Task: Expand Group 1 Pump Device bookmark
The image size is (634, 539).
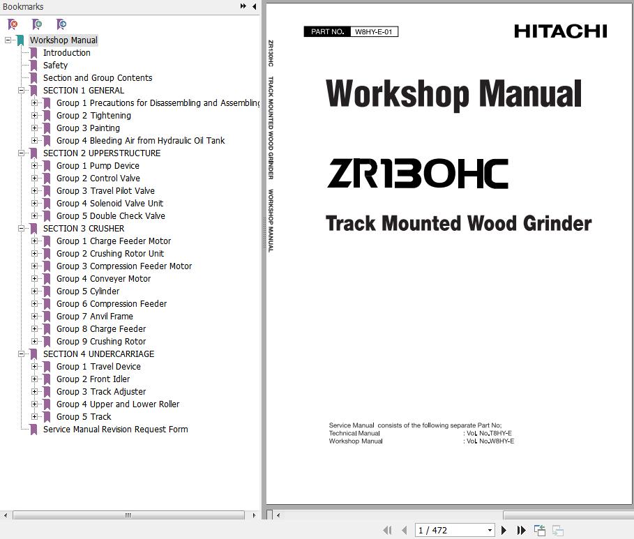Action: tap(34, 165)
